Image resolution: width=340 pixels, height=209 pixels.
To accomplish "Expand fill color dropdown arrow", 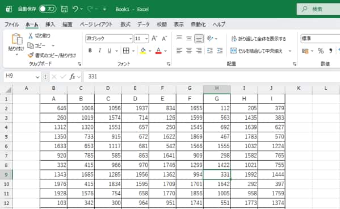I will (150, 51).
